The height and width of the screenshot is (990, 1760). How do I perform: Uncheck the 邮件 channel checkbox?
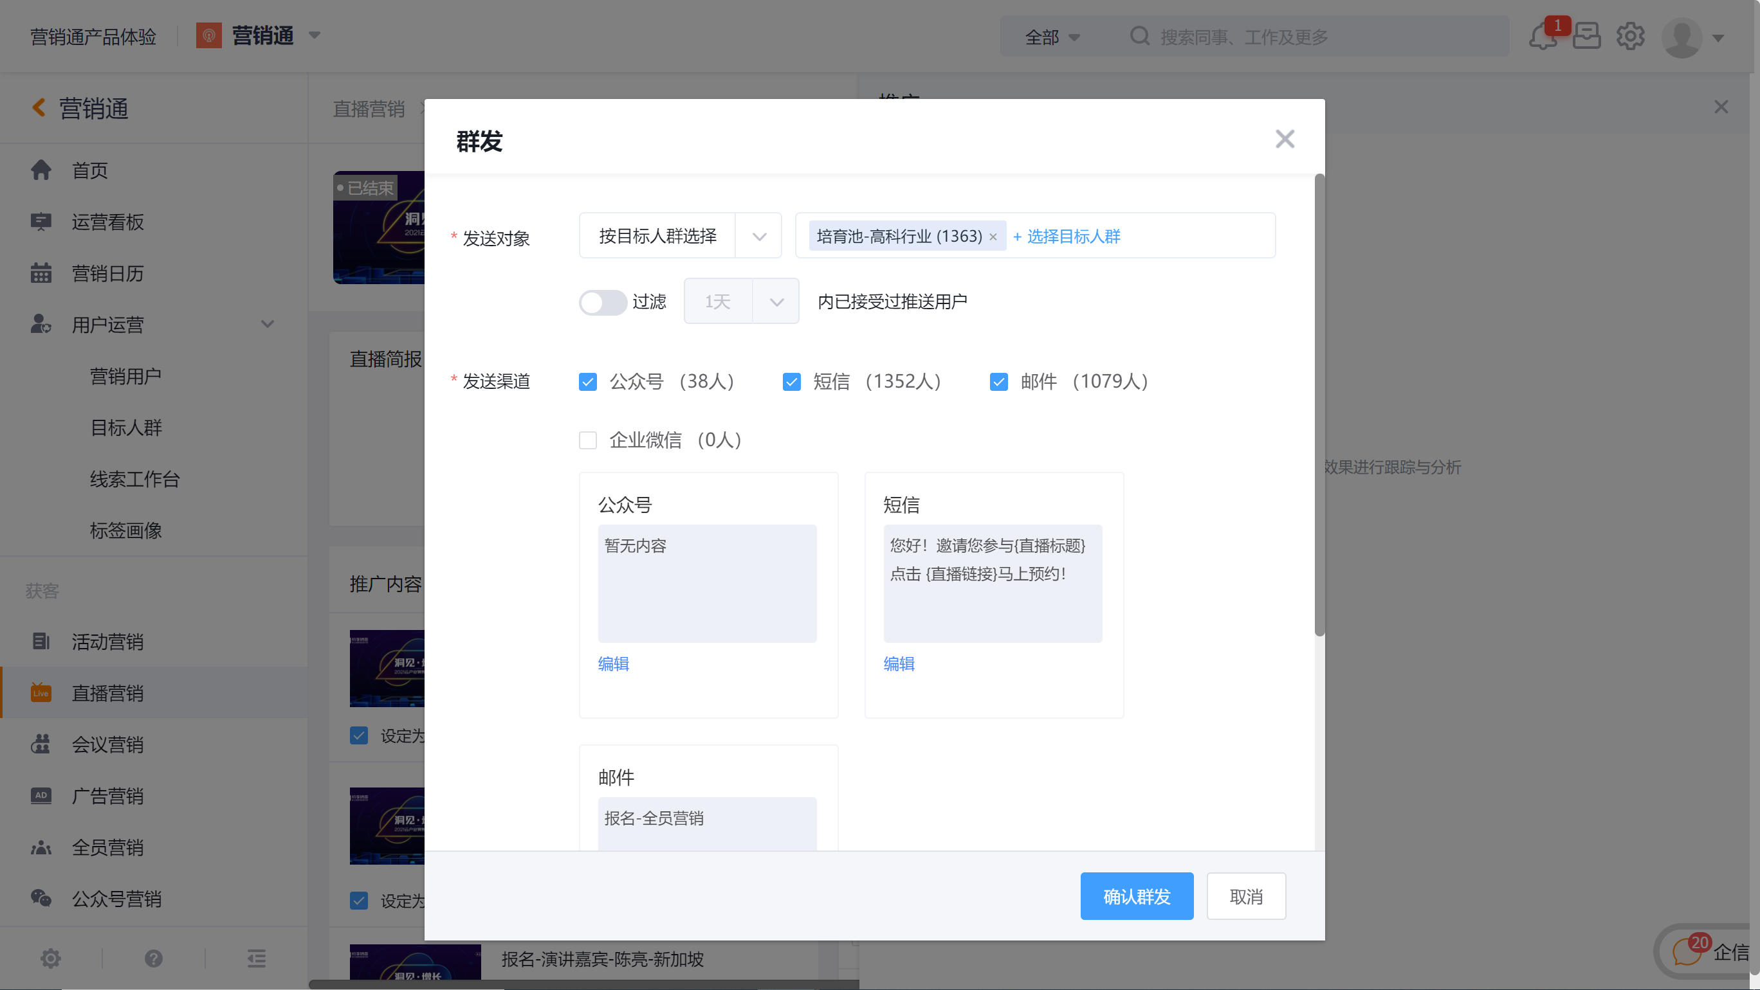pos(998,382)
